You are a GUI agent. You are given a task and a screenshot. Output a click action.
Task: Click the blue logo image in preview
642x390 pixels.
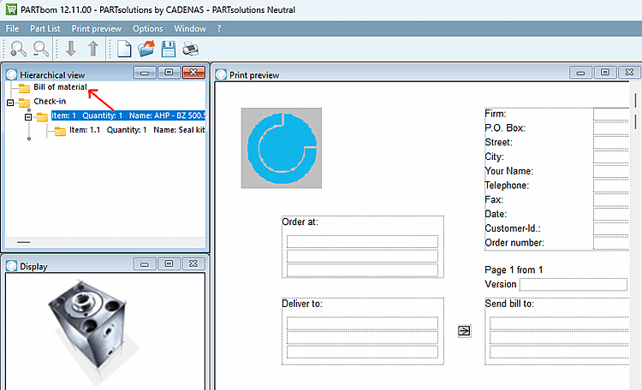[x=282, y=148]
